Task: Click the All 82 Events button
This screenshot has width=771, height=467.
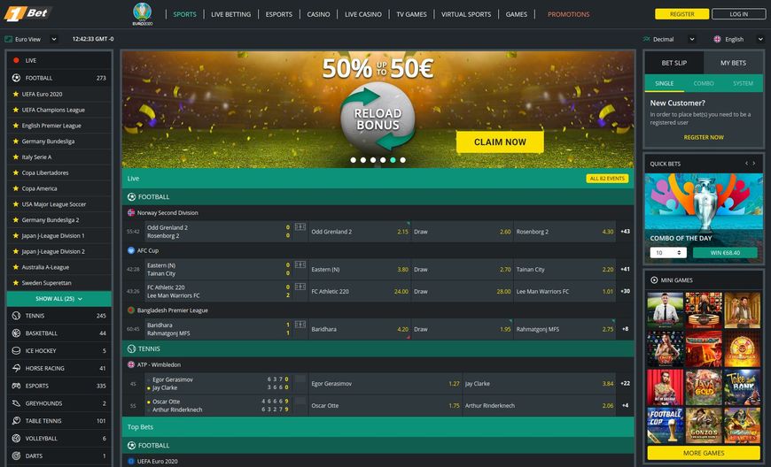Action: (x=607, y=179)
